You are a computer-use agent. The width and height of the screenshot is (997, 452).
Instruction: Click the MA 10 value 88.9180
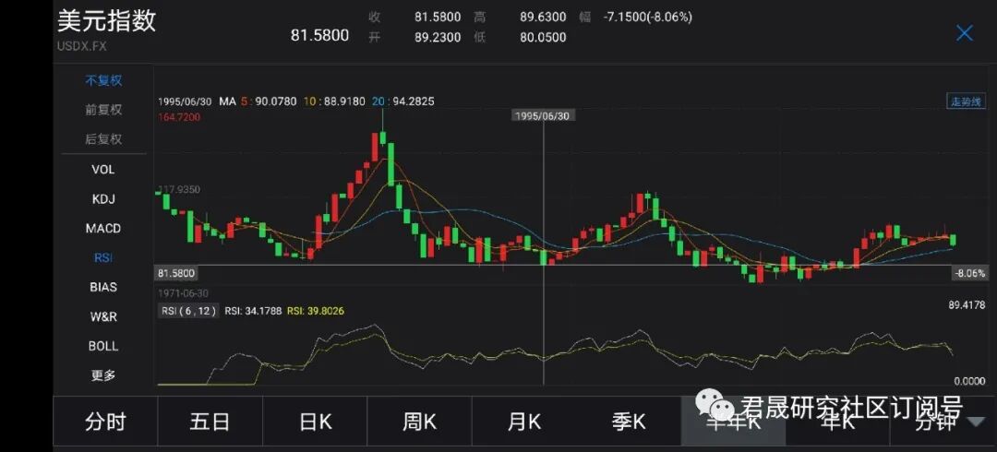(344, 101)
